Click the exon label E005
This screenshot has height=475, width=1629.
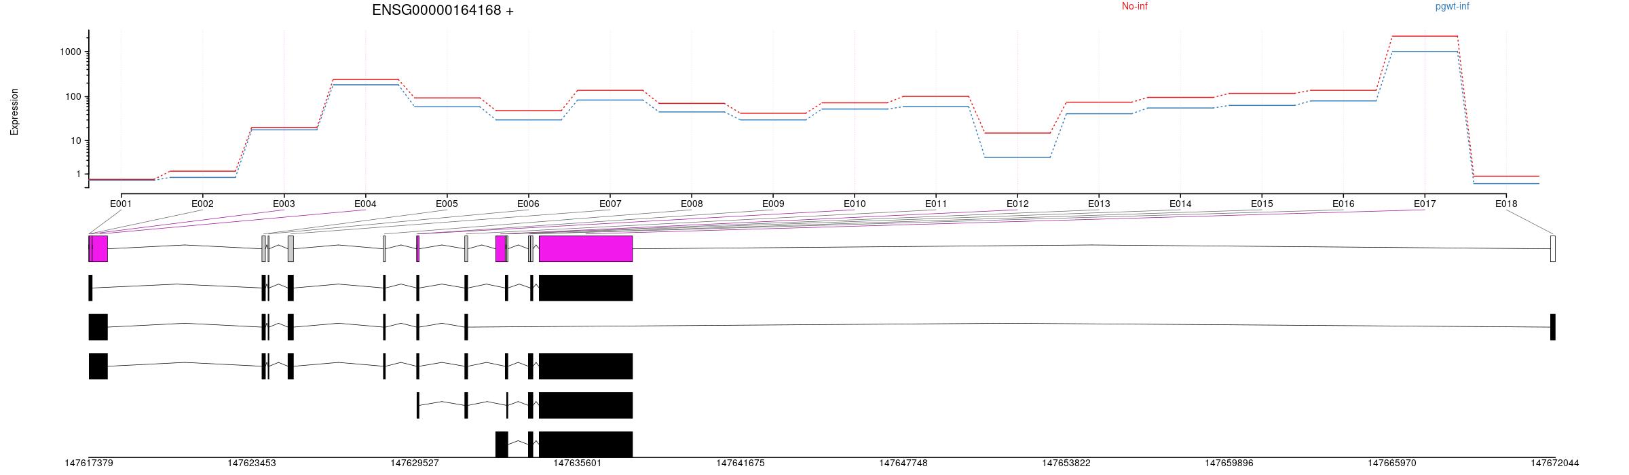(447, 204)
